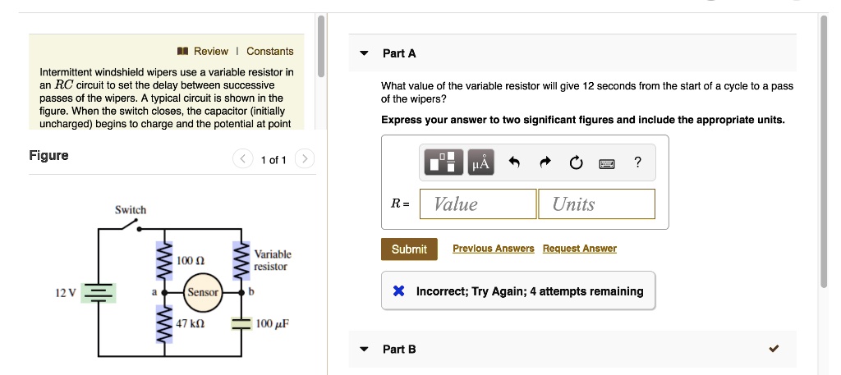Redo the answer edit
This screenshot has width=841, height=375.
click(x=545, y=162)
